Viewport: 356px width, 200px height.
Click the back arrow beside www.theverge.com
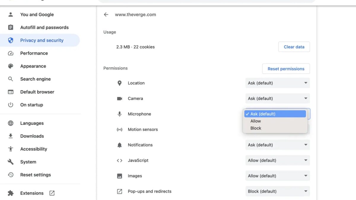point(106,15)
